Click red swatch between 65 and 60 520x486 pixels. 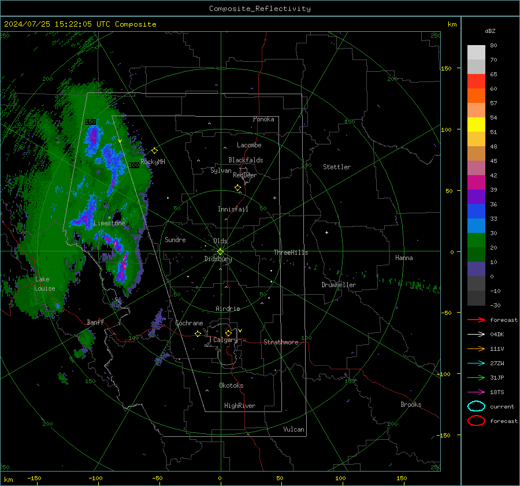[x=476, y=81]
